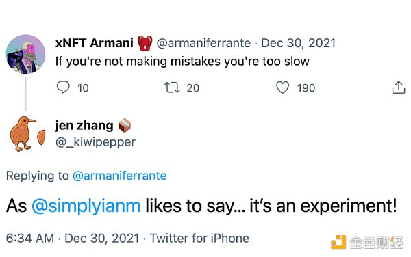
Task: Open the share upload icon
Action: (x=399, y=87)
